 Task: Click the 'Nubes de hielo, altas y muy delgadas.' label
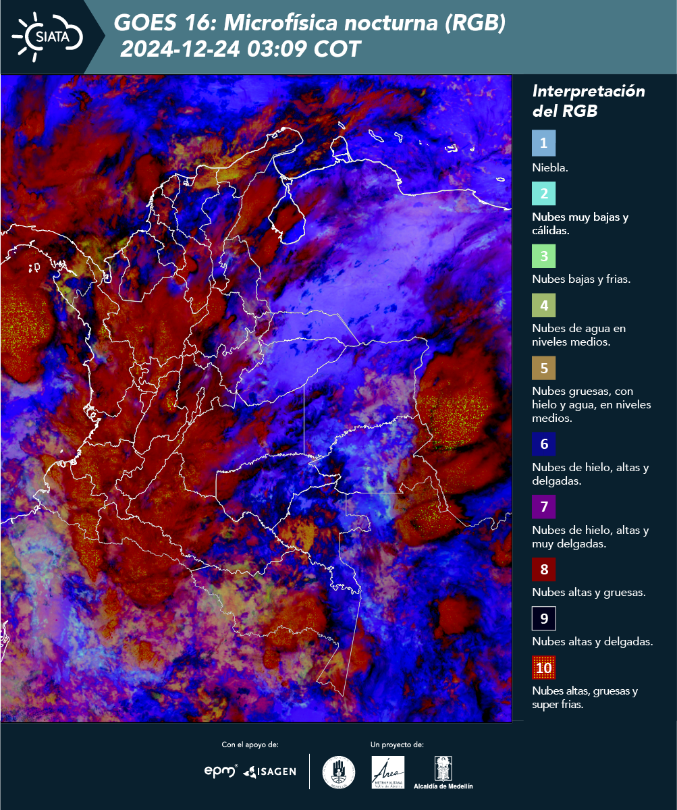pyautogui.click(x=591, y=537)
